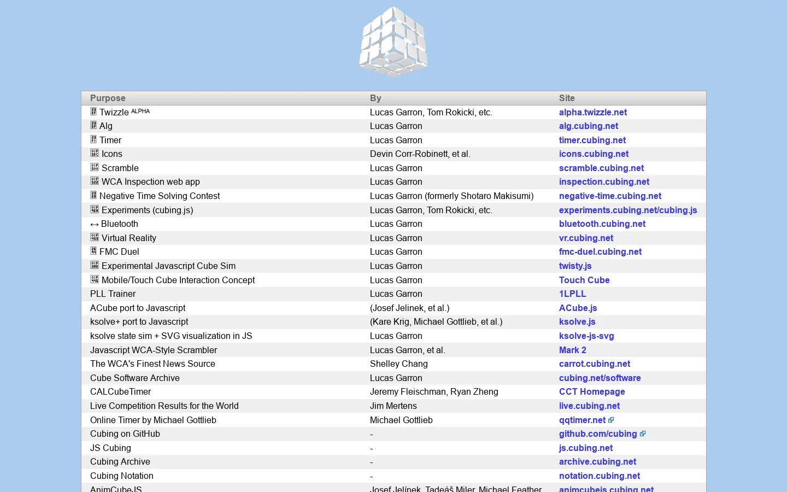Click the icon beside Scramble
The image size is (787, 492).
point(95,167)
